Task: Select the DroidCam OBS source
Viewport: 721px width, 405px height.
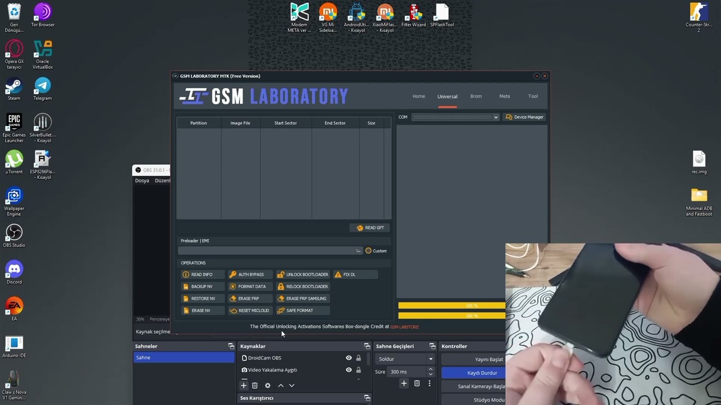Action: tap(265, 358)
